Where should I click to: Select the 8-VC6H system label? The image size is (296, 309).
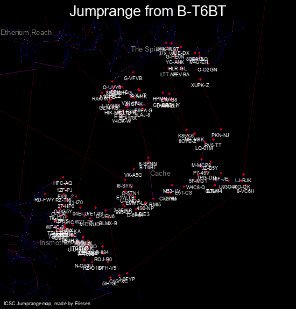[245, 191]
